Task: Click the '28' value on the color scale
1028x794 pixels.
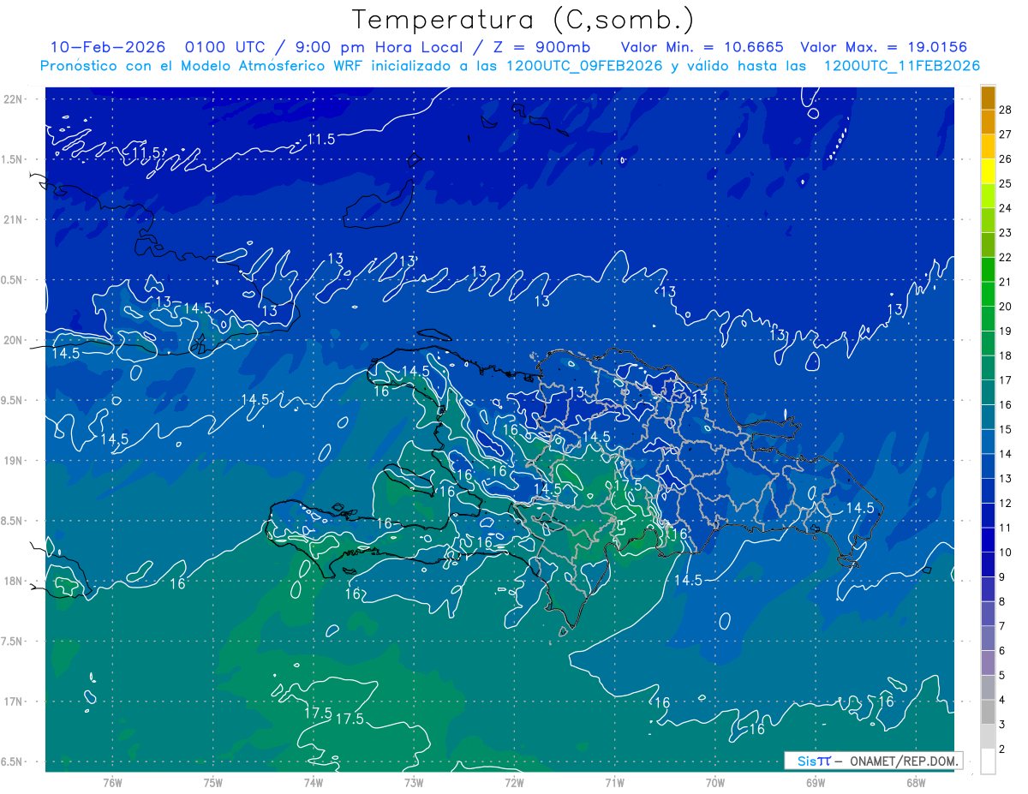Action: coord(1005,110)
